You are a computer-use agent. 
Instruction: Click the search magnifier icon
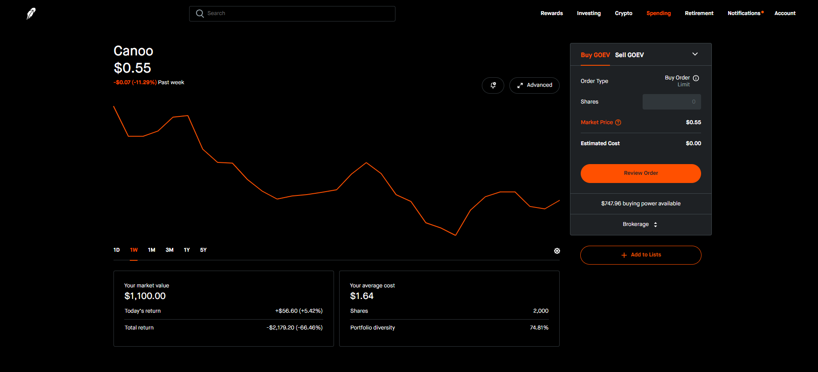click(200, 14)
